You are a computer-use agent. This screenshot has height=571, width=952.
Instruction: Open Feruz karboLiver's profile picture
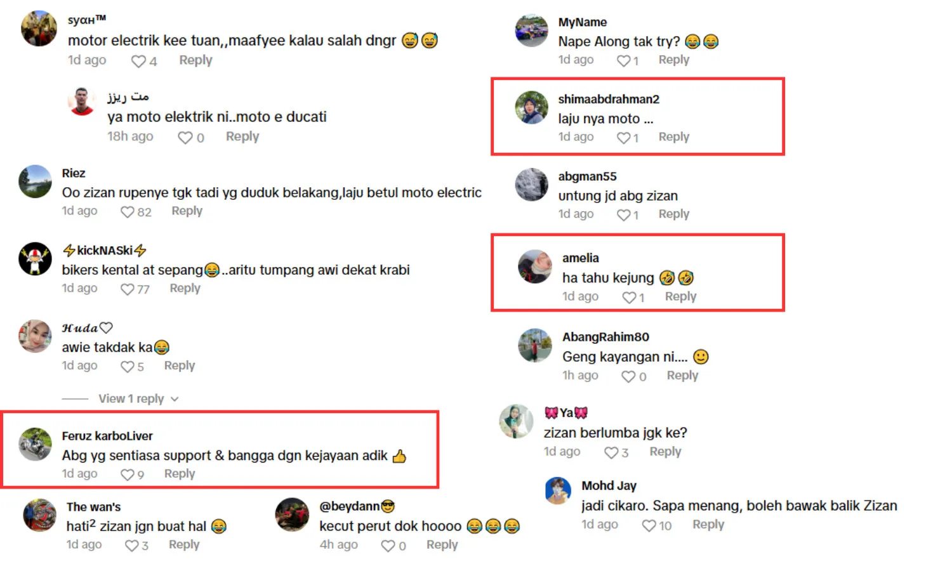35,444
